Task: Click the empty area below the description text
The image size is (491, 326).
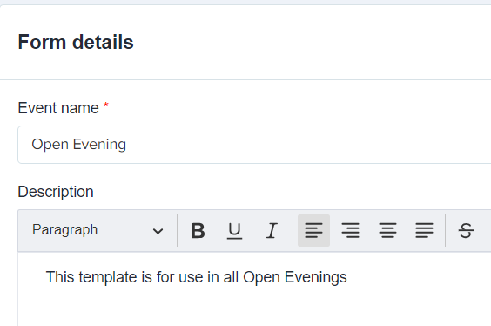Action: (x=254, y=309)
